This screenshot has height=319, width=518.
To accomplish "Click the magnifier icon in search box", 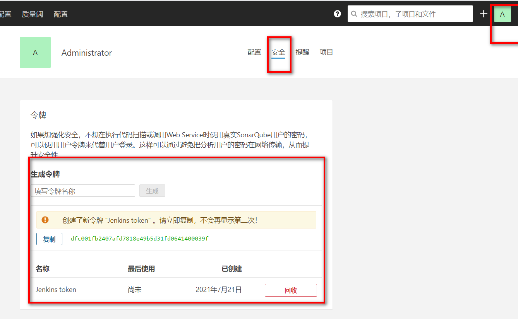I will (354, 14).
